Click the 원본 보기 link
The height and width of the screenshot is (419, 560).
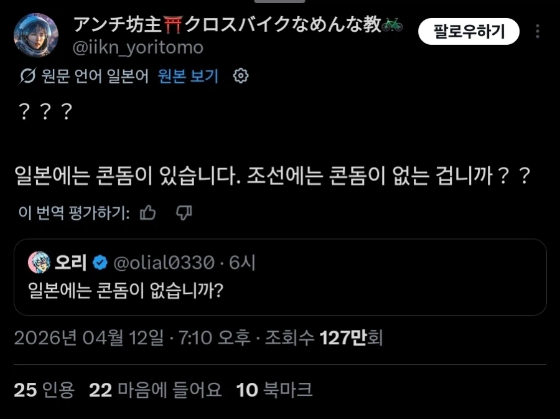[x=186, y=75]
